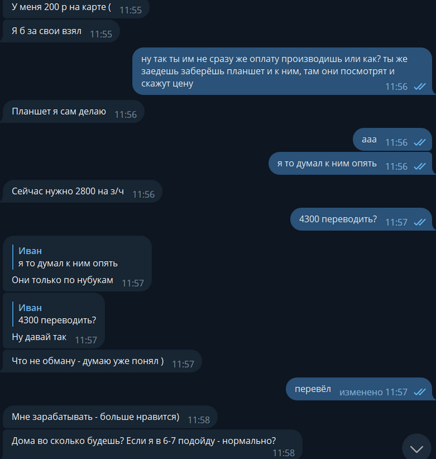This screenshot has width=436, height=459.
Task: Click the scroll-to-bottom chevron button
Action: point(417,448)
